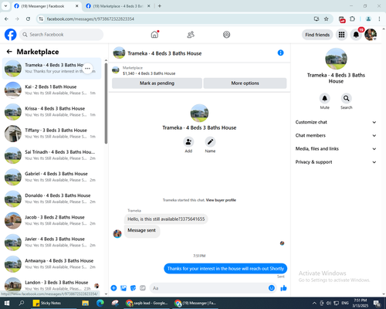
Task: Click the Add people icon
Action: [188, 141]
